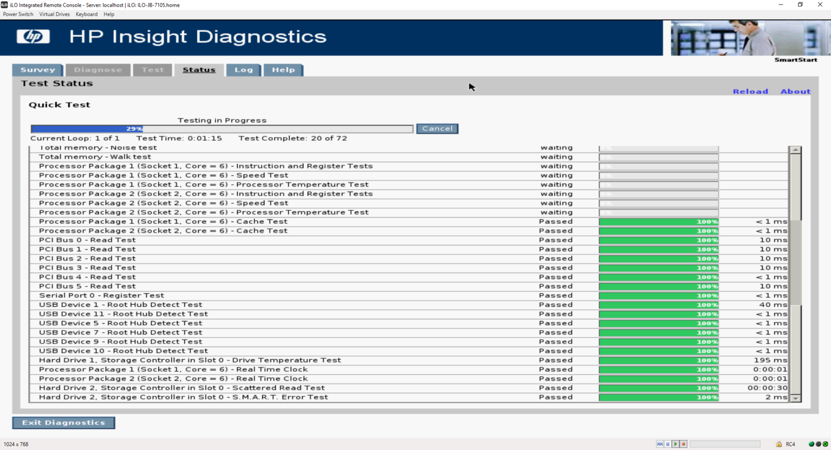Viewport: 831px width, 450px height.
Task: Click the skip-to-start playback icon
Action: pos(660,444)
